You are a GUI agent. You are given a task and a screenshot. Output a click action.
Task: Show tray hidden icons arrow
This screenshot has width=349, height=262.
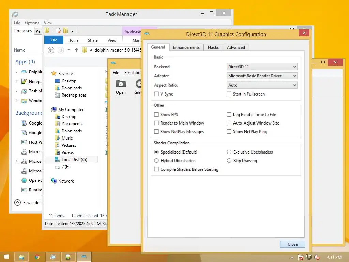[292, 257]
